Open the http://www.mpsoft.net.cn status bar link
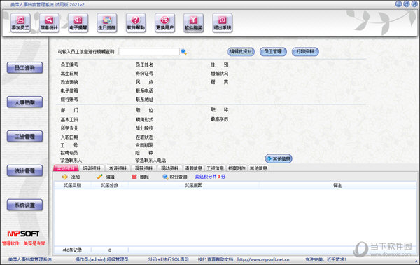 point(263,259)
